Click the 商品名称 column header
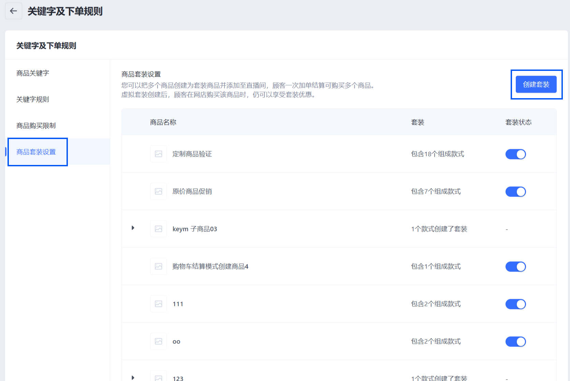The image size is (570, 381). [x=163, y=122]
